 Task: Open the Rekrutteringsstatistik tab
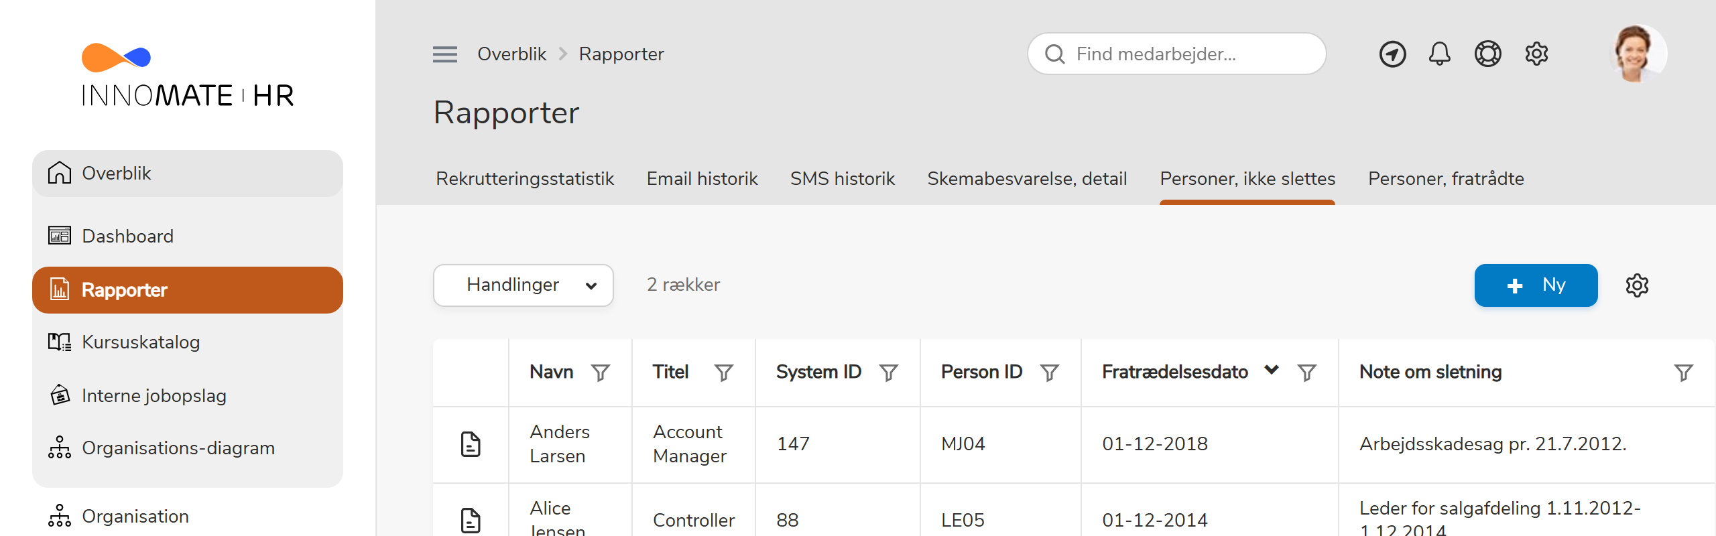pyautogui.click(x=525, y=179)
